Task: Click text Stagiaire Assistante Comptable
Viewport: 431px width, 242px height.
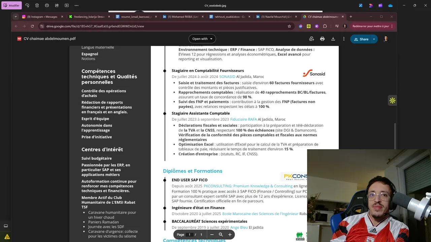Action: coord(201,113)
